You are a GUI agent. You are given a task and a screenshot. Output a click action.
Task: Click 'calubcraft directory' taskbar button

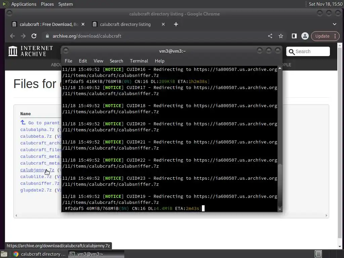click(40, 254)
